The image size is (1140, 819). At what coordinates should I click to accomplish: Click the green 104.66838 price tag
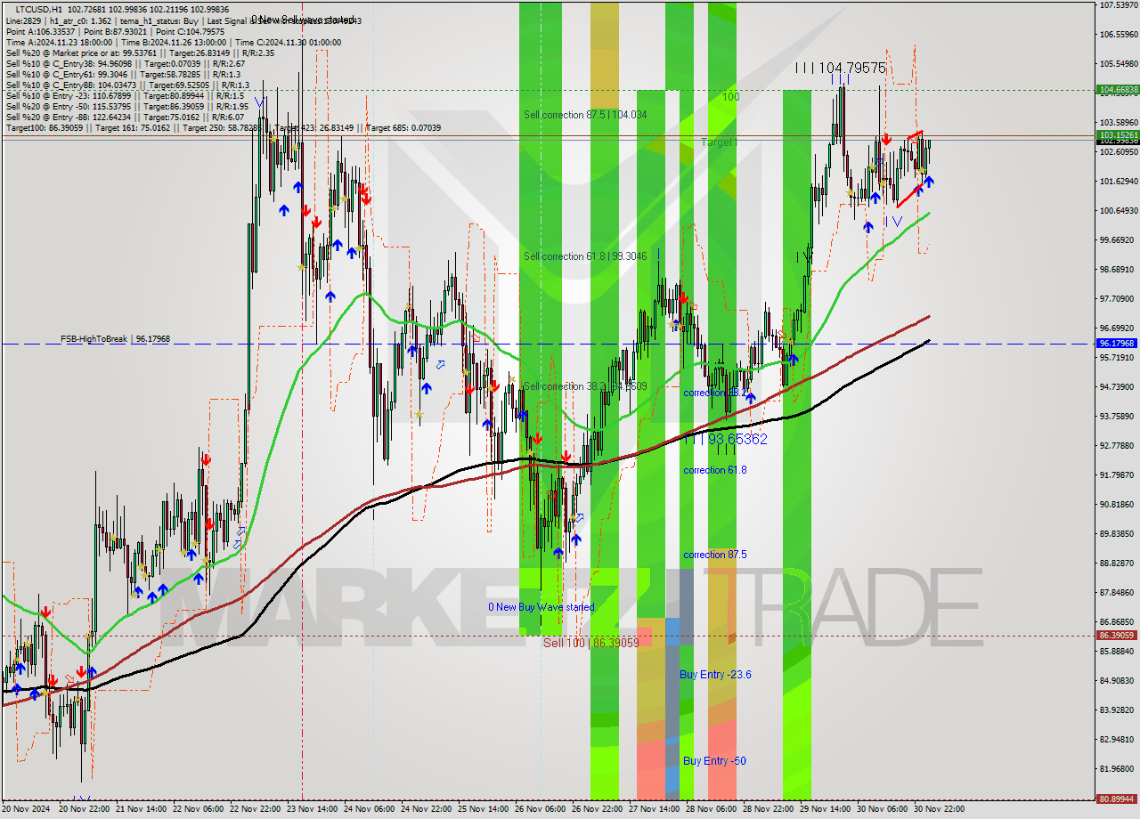click(x=1118, y=90)
